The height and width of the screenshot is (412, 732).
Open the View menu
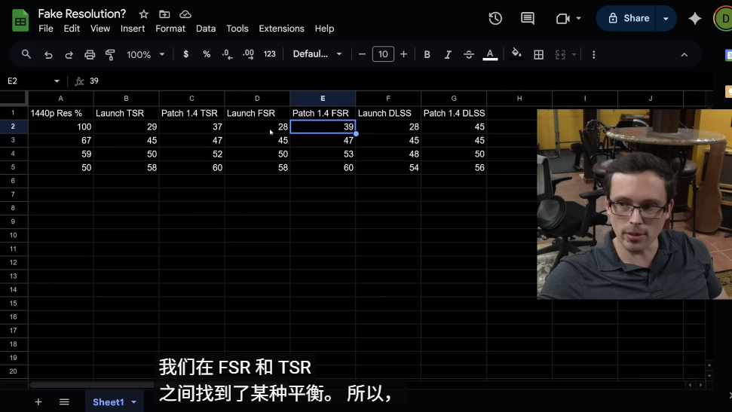(x=100, y=29)
